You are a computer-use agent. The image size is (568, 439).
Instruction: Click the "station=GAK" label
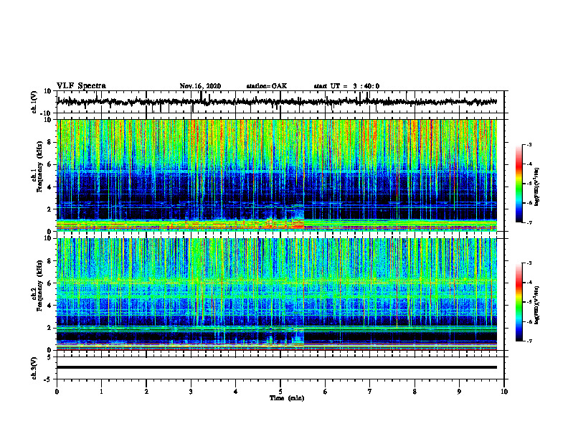tap(267, 86)
